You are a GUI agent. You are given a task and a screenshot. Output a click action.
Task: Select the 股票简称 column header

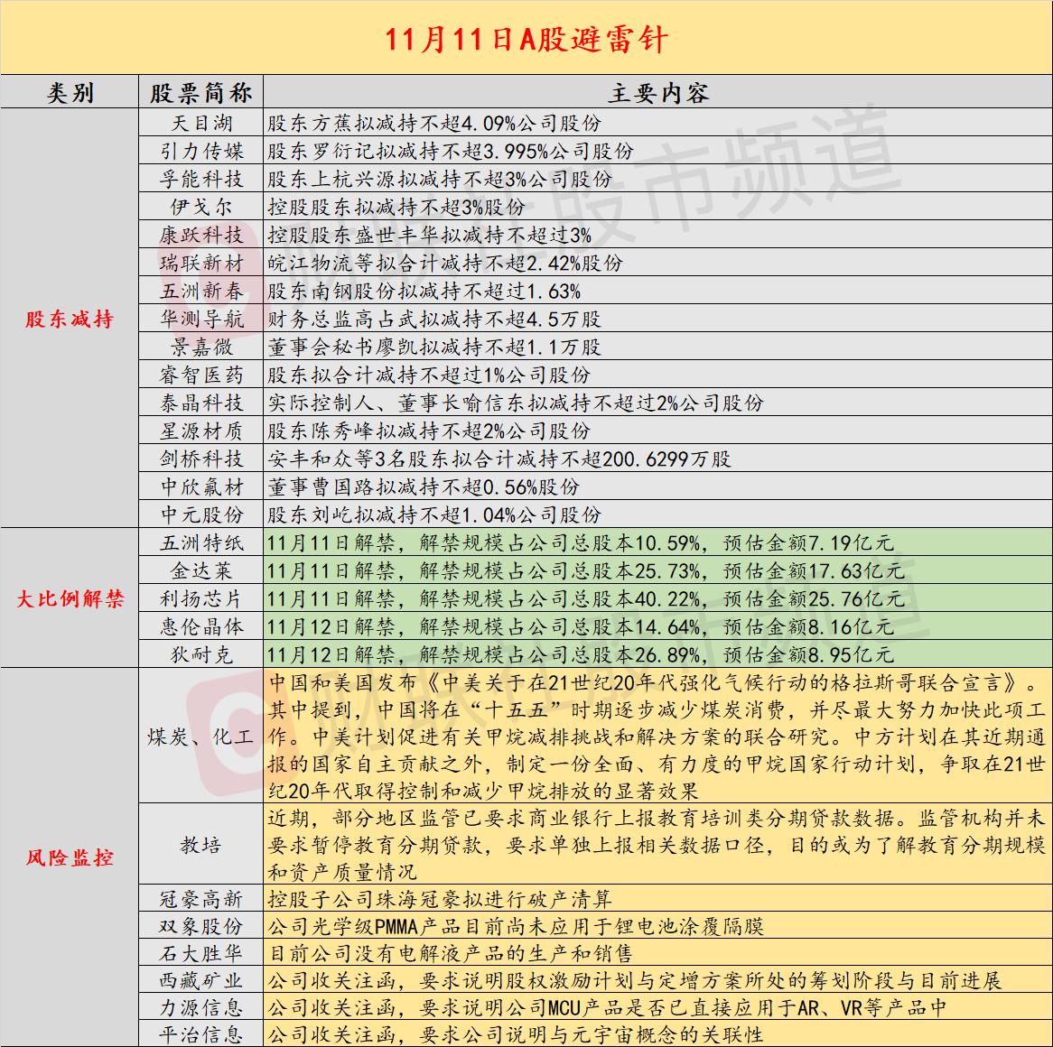[200, 92]
